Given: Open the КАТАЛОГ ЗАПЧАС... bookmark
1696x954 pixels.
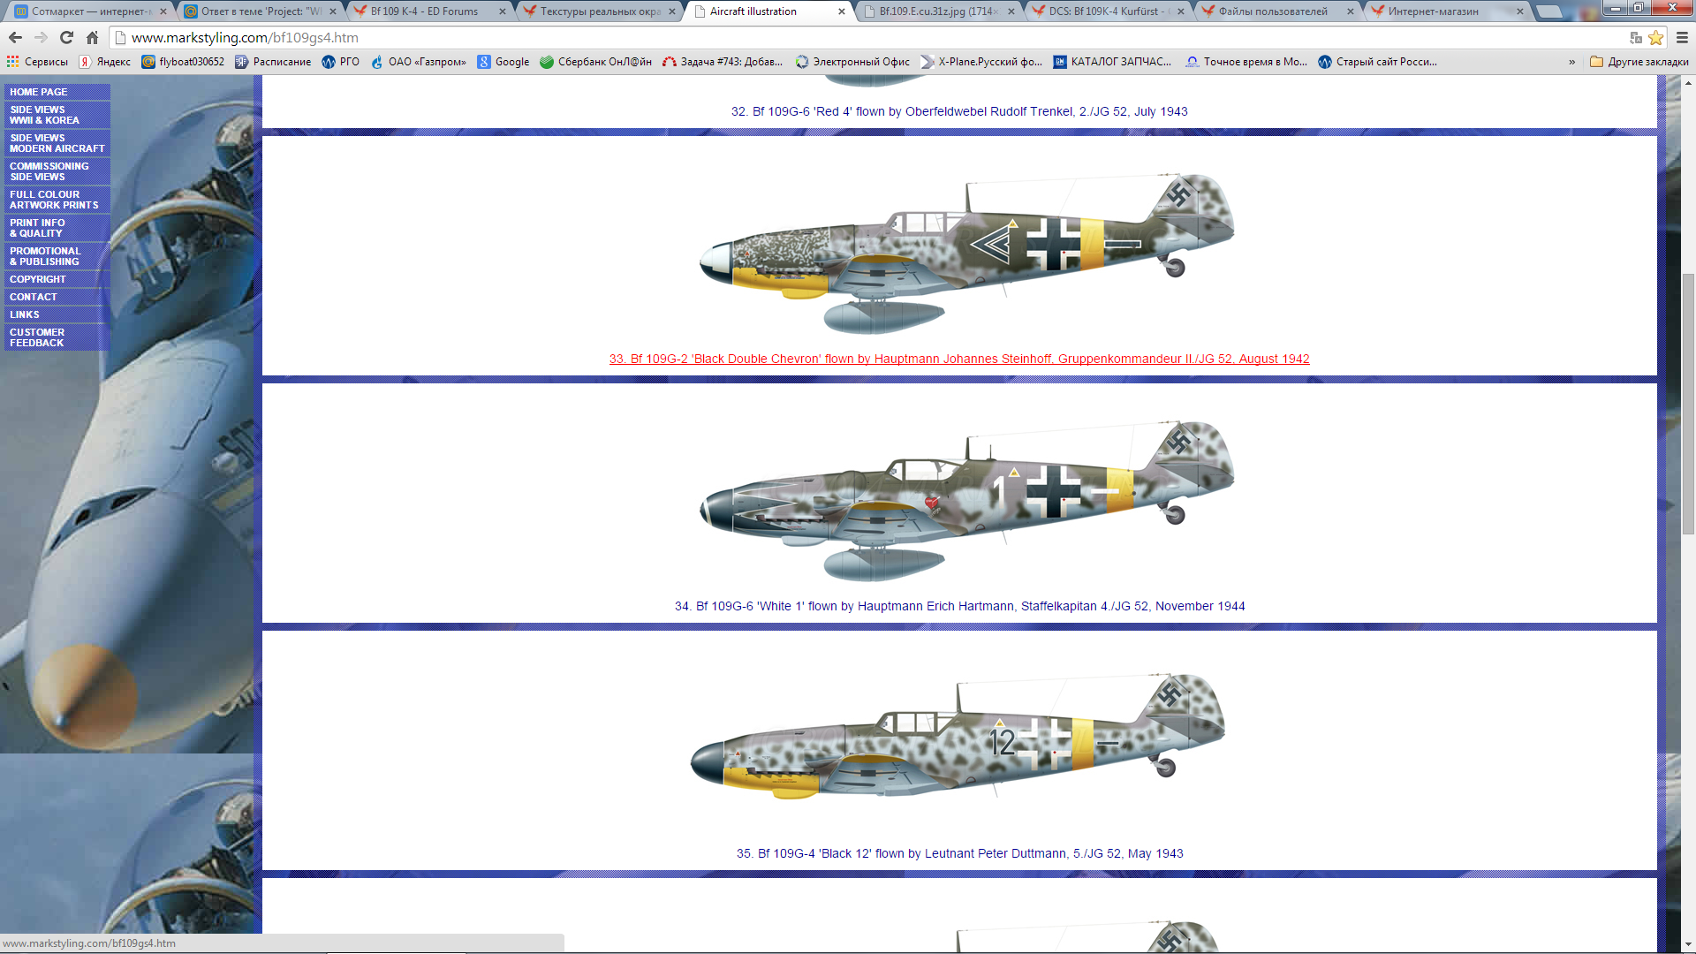Looking at the screenshot, I should [1112, 62].
